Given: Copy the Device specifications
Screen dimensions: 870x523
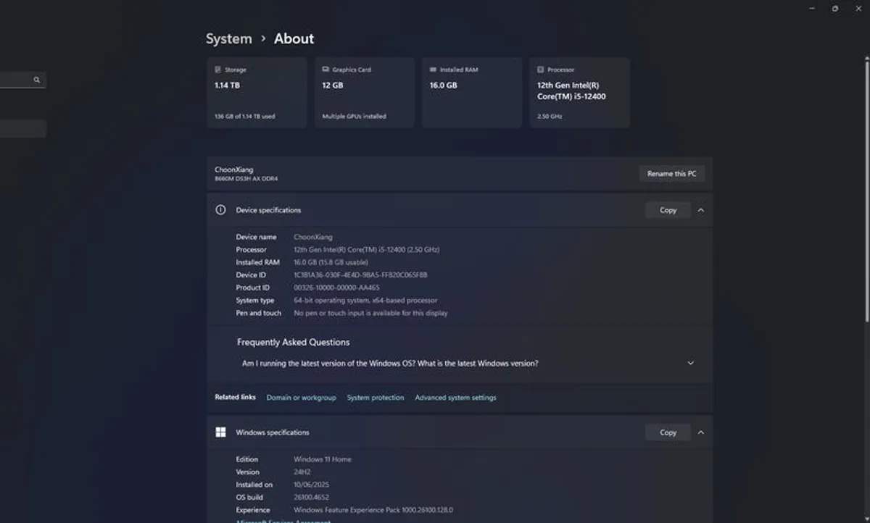Looking at the screenshot, I should (668, 210).
